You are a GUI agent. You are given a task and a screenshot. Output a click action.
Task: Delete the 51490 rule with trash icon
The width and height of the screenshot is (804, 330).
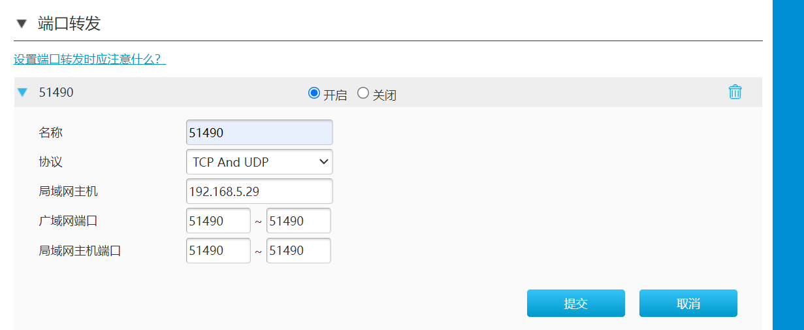[735, 92]
